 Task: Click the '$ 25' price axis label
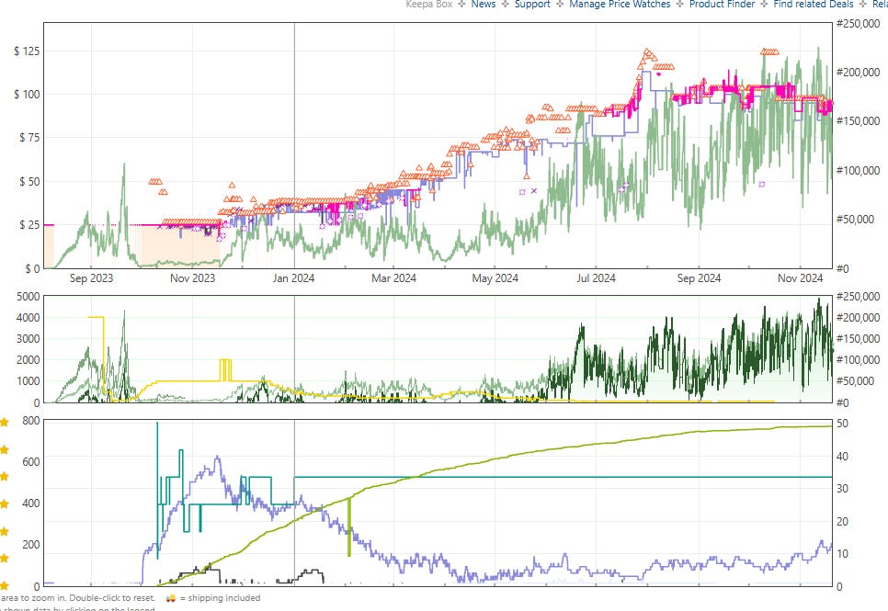tap(29, 225)
